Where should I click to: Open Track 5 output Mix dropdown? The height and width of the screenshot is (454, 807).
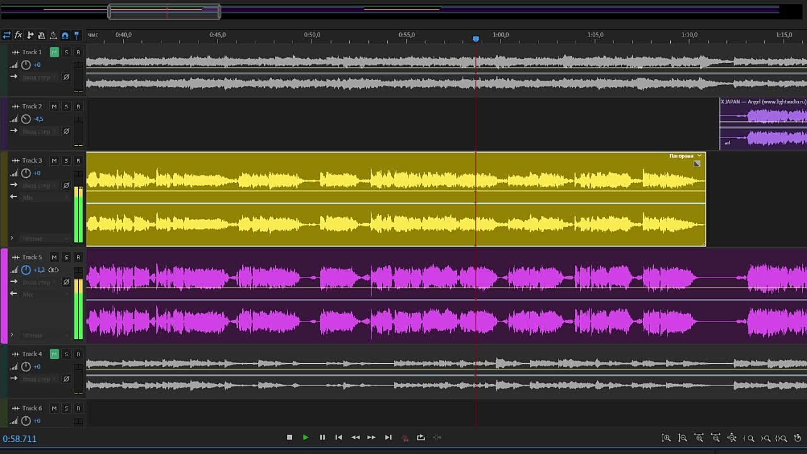[x=45, y=294]
